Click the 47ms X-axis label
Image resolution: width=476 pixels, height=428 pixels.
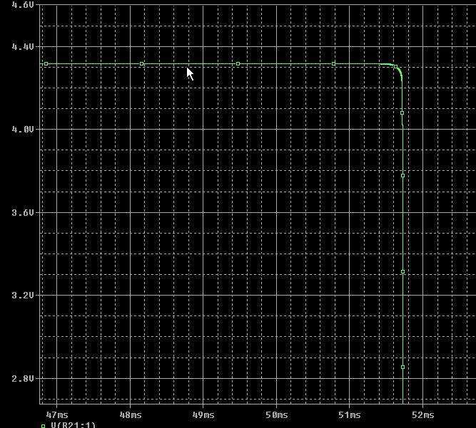point(57,414)
